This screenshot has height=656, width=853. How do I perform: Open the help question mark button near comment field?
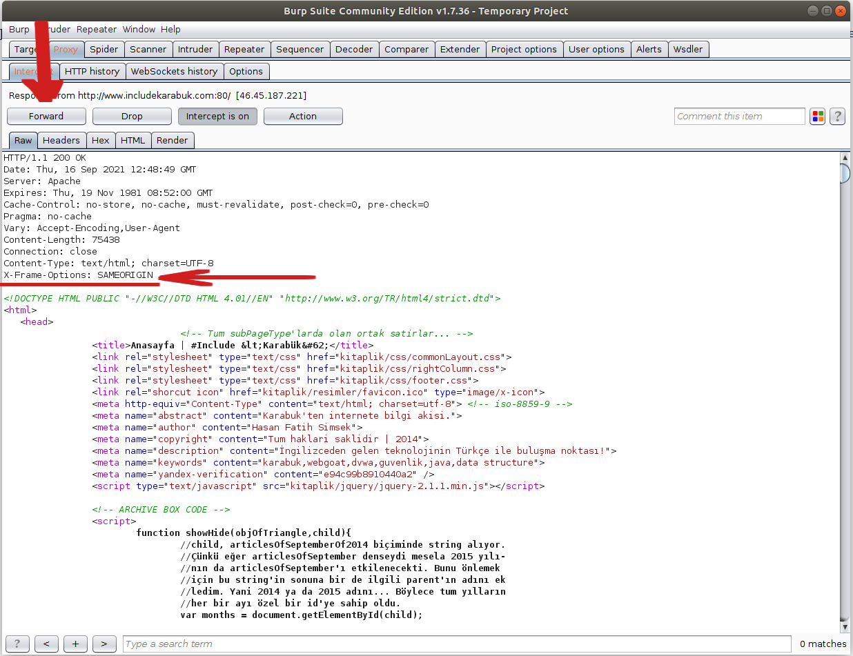point(837,117)
